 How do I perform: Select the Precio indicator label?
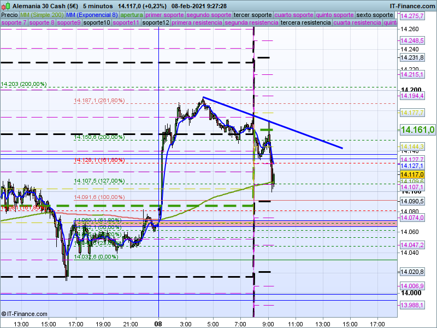coord(9,15)
